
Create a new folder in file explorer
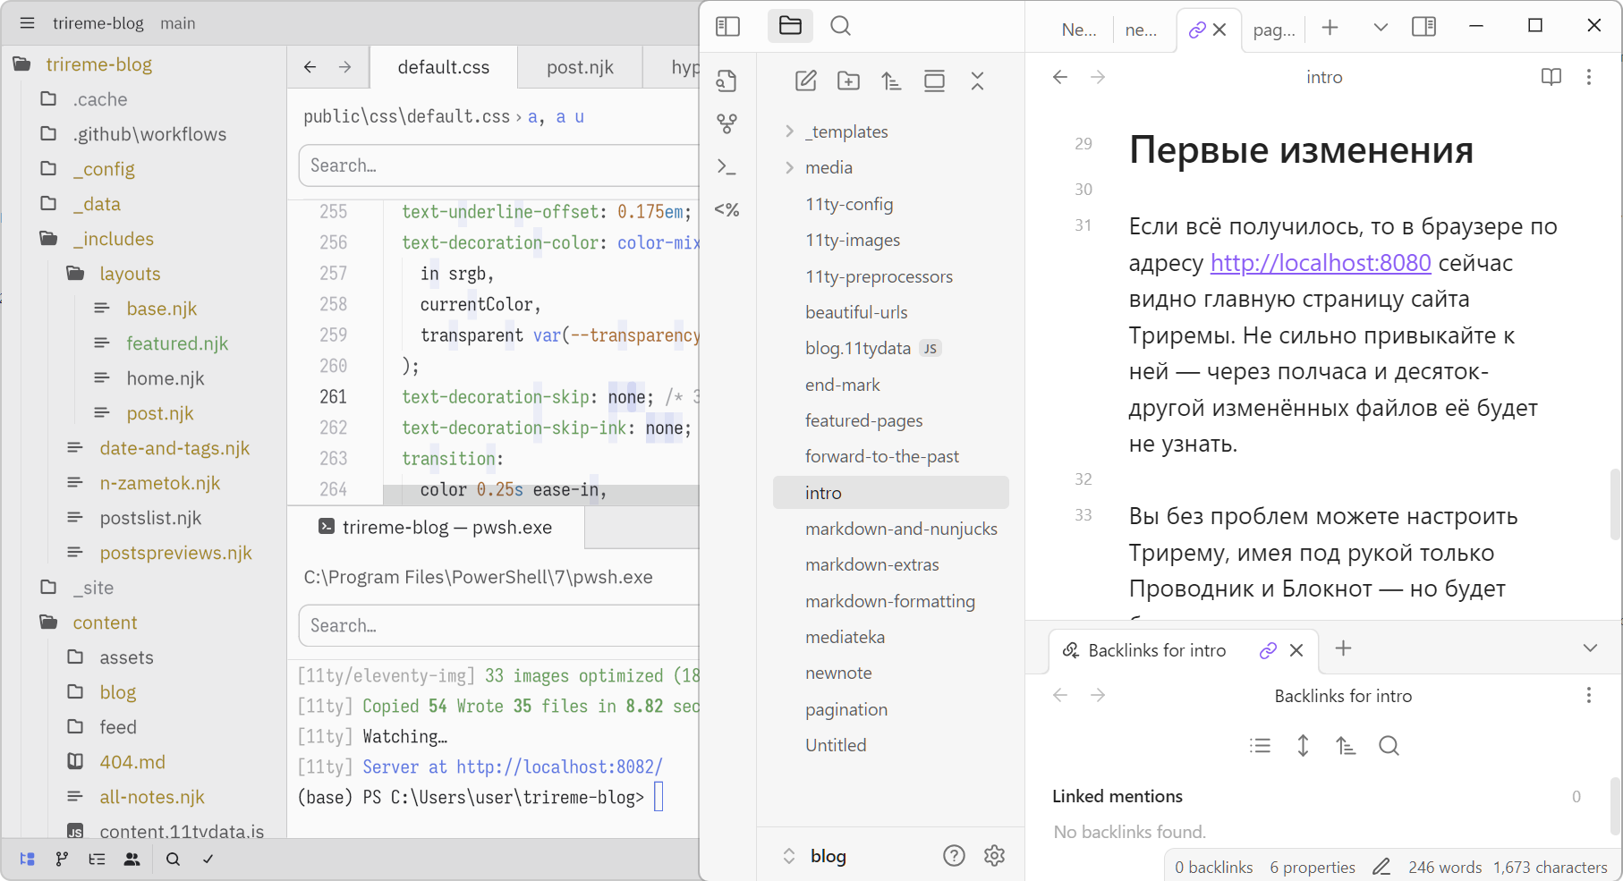point(848,81)
